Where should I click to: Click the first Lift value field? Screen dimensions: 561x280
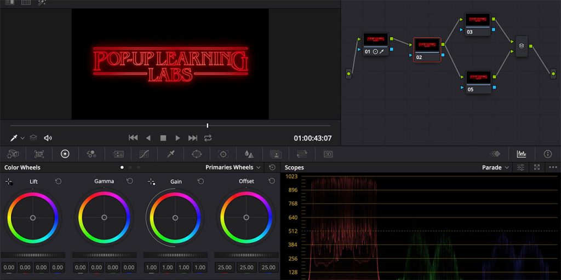point(9,267)
